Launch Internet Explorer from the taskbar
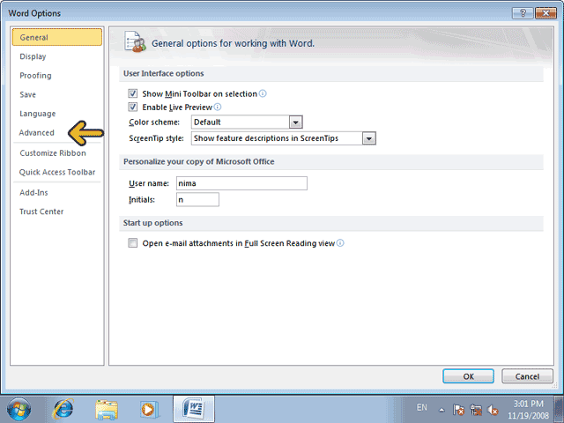The width and height of the screenshot is (564, 423). point(63,409)
